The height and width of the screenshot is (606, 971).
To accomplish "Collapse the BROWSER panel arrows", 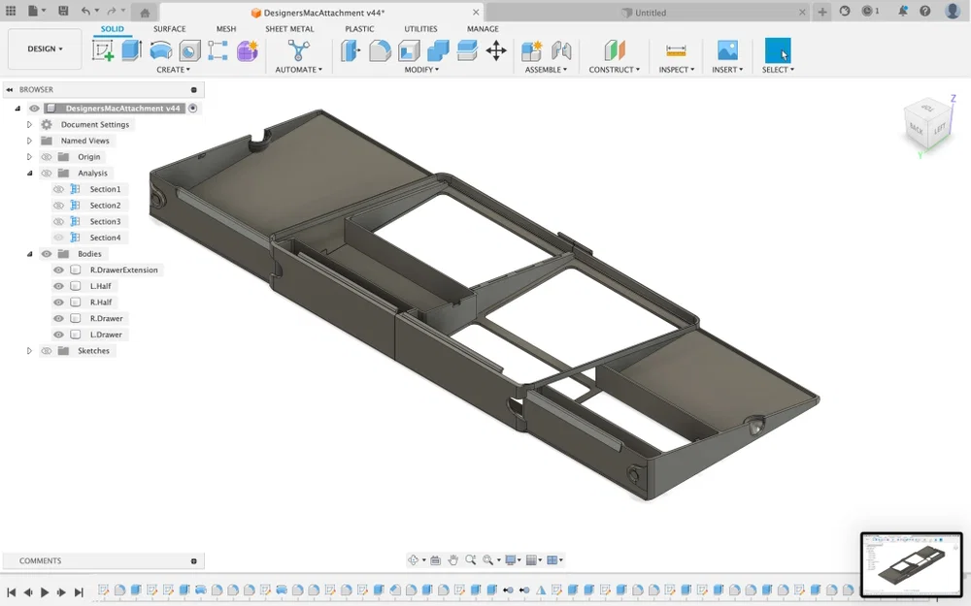I will pyautogui.click(x=10, y=89).
